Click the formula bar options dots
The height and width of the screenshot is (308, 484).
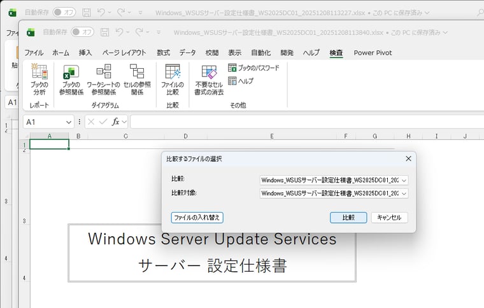point(80,122)
